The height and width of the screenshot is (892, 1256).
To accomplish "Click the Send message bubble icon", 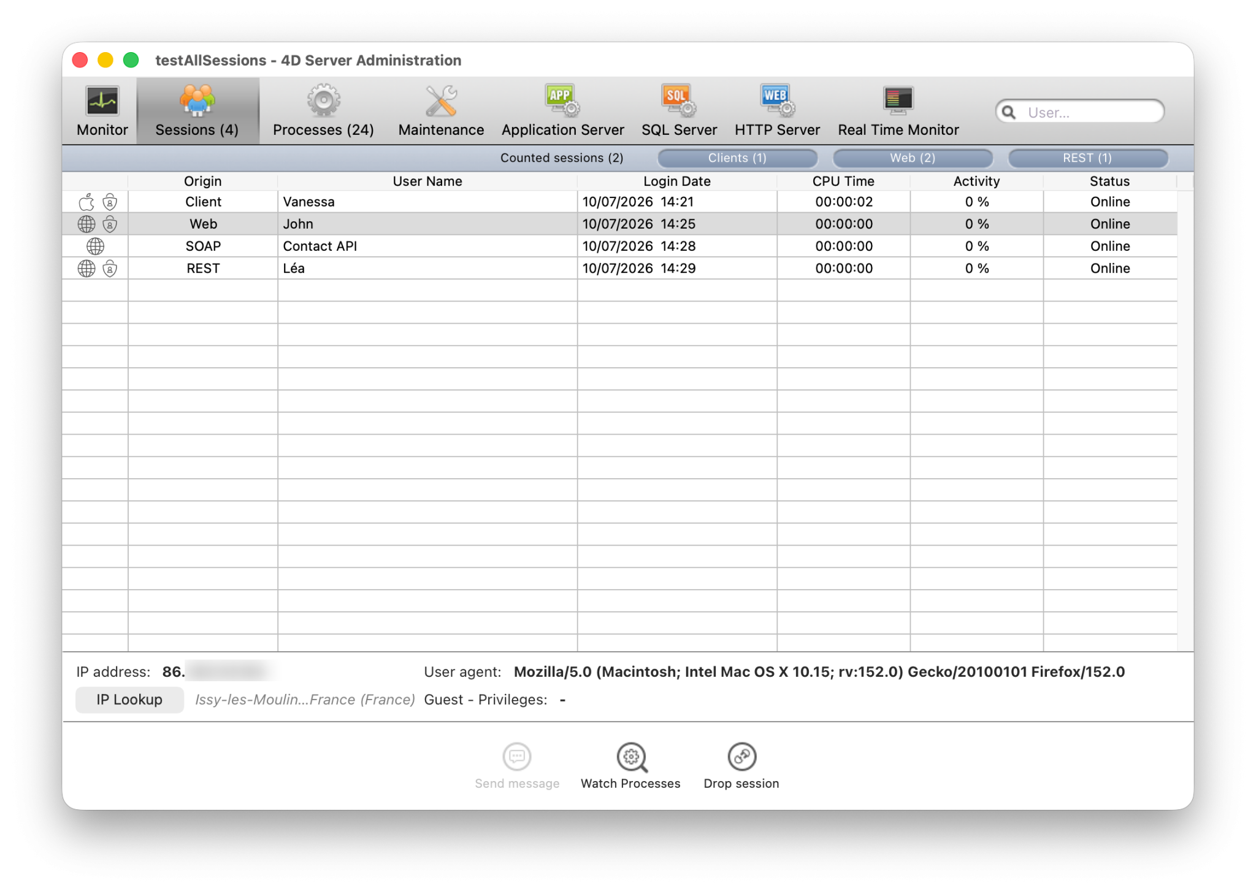I will (516, 757).
